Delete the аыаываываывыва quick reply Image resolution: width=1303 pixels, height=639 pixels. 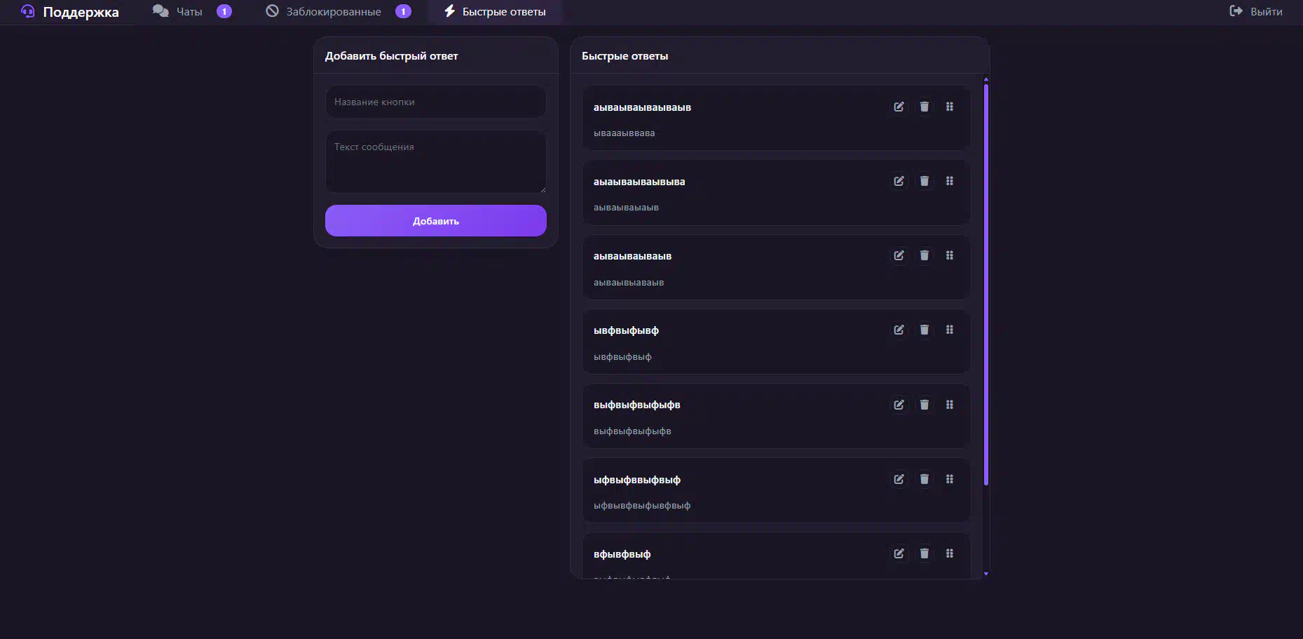pyautogui.click(x=925, y=181)
